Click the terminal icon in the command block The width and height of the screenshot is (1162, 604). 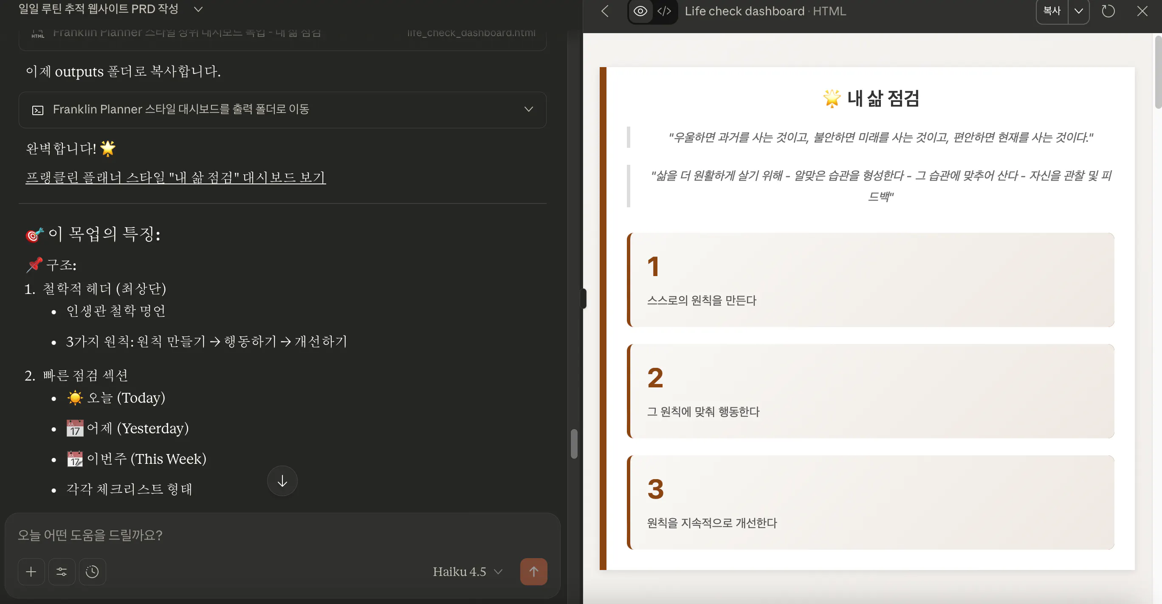click(38, 110)
